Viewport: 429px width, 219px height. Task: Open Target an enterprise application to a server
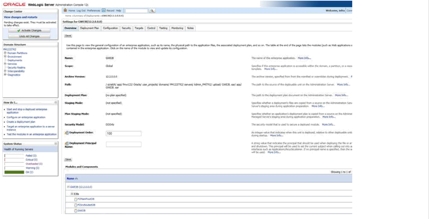coord(31,128)
